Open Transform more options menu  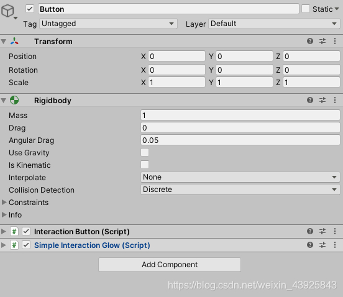click(x=335, y=41)
